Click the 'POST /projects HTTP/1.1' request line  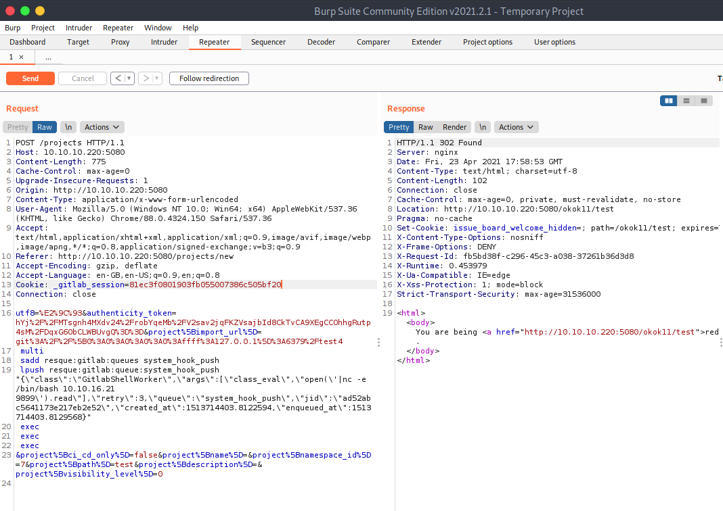coord(70,143)
